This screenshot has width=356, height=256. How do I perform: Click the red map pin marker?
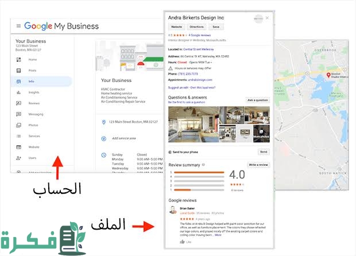[328, 75]
